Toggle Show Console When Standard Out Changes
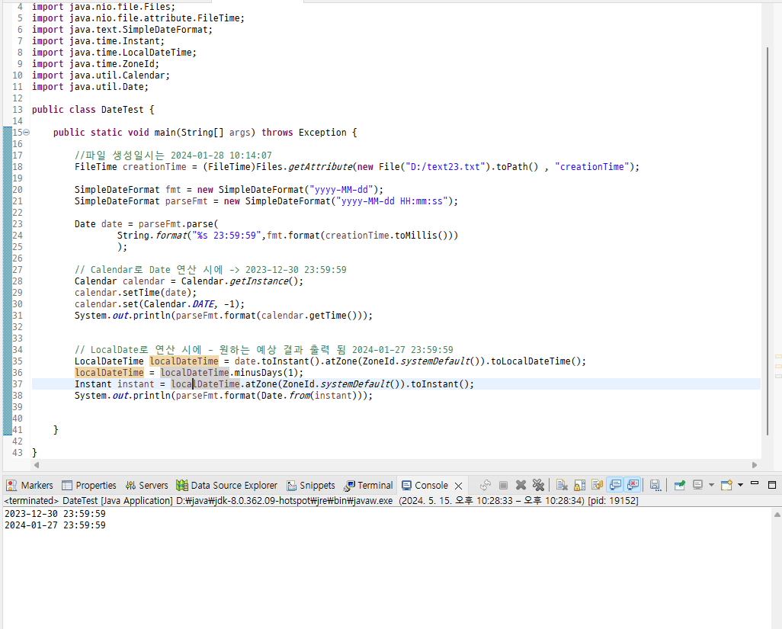The height and width of the screenshot is (629, 782). click(x=615, y=485)
